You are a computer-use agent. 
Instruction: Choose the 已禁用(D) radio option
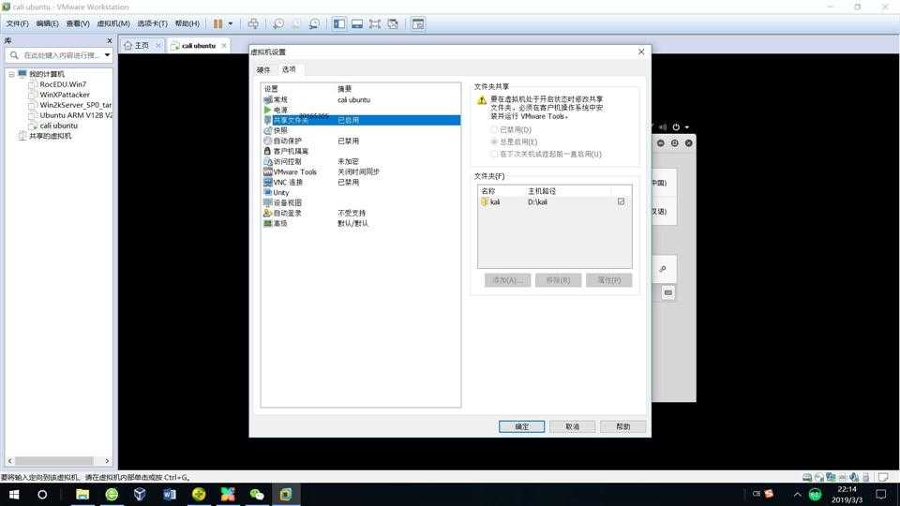pos(494,129)
